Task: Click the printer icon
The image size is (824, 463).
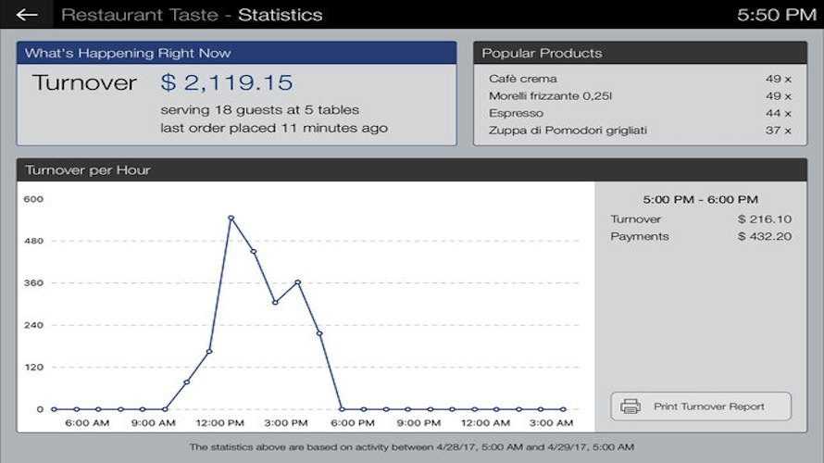Action: click(x=630, y=407)
